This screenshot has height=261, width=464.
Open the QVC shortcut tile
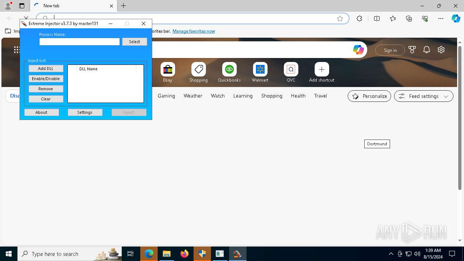tap(291, 72)
